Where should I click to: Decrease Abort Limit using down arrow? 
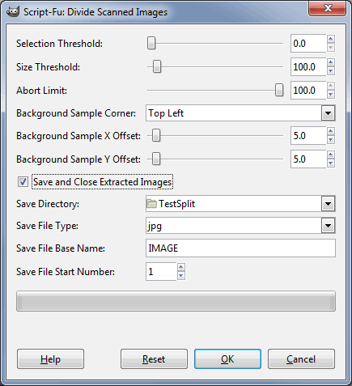331,95
